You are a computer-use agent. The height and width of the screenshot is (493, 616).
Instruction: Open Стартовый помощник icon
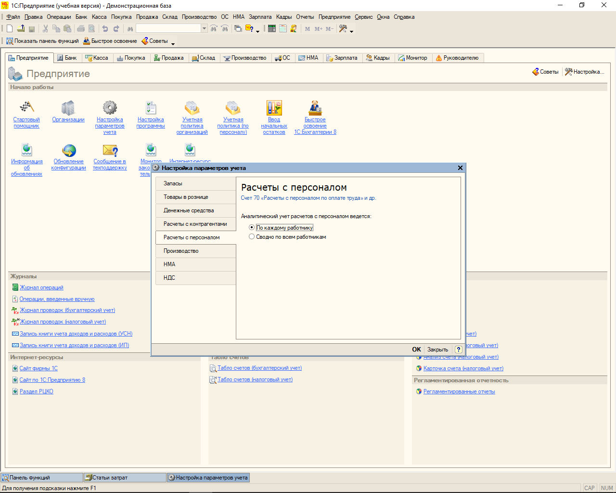[26, 107]
